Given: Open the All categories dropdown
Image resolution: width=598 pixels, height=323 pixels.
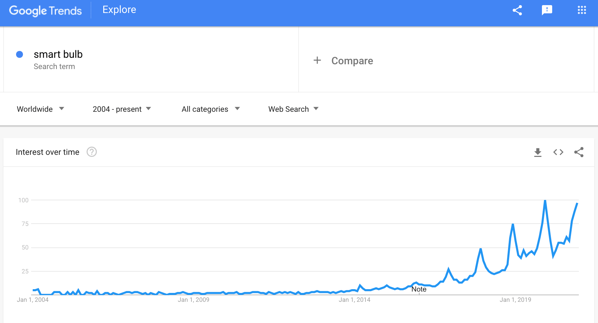Looking at the screenshot, I should tap(211, 109).
